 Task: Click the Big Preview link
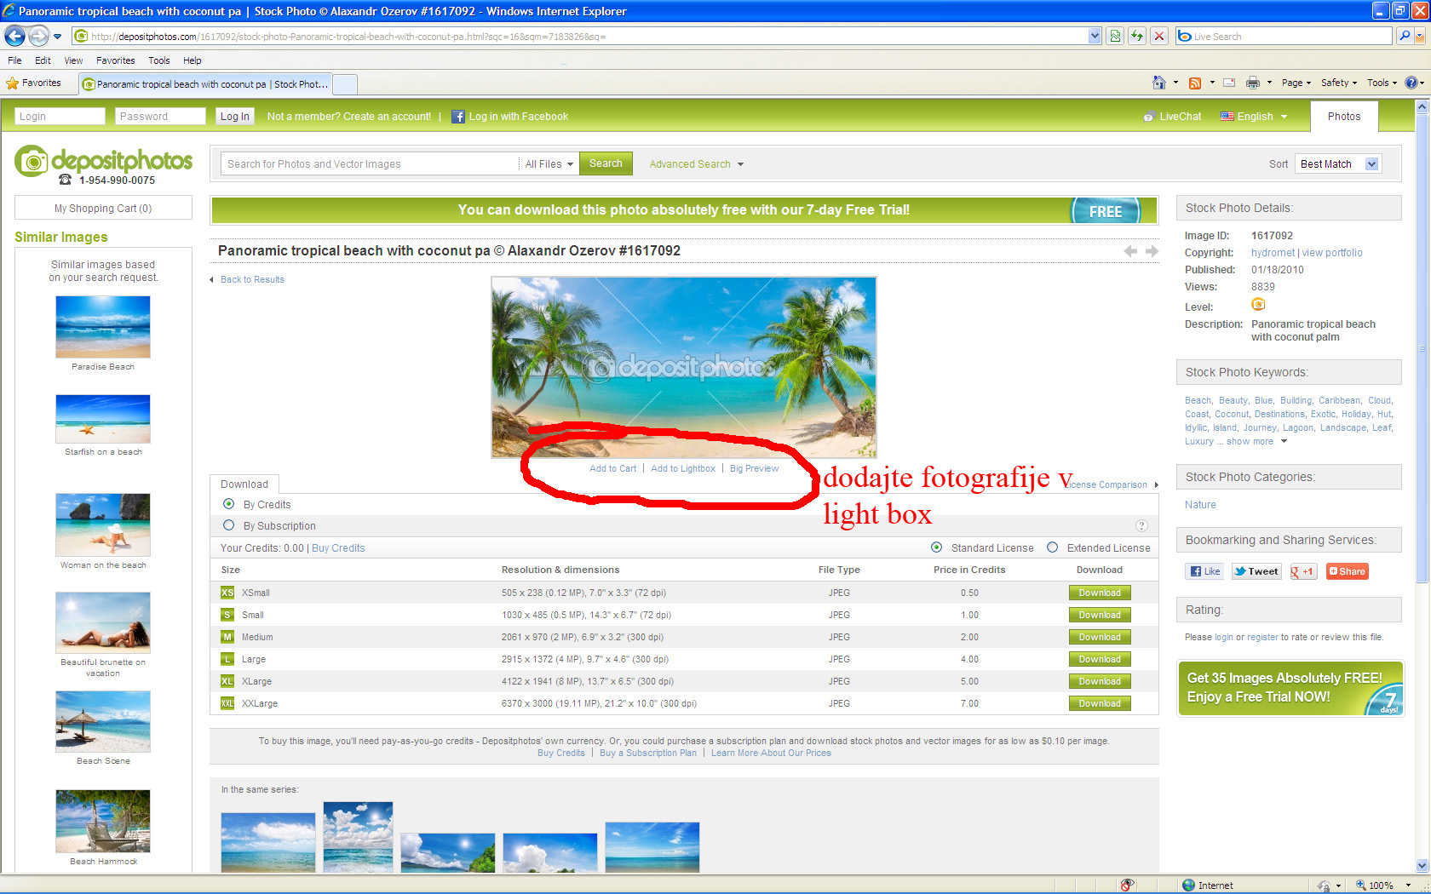pos(754,468)
